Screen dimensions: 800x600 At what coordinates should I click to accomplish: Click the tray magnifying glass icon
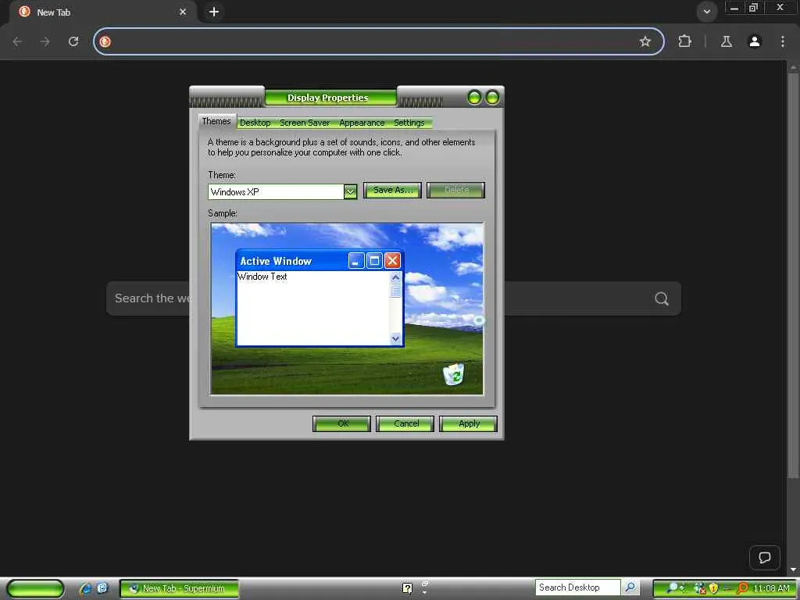(x=673, y=588)
